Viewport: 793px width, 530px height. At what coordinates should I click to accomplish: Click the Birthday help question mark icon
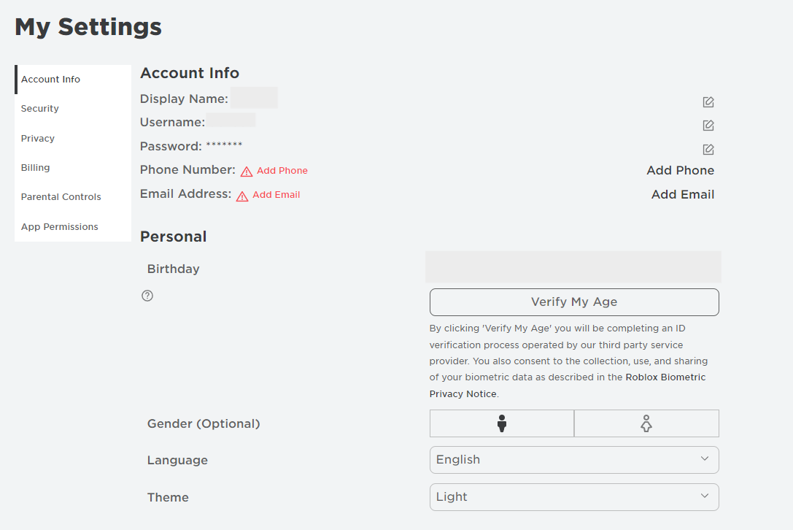pyautogui.click(x=147, y=296)
